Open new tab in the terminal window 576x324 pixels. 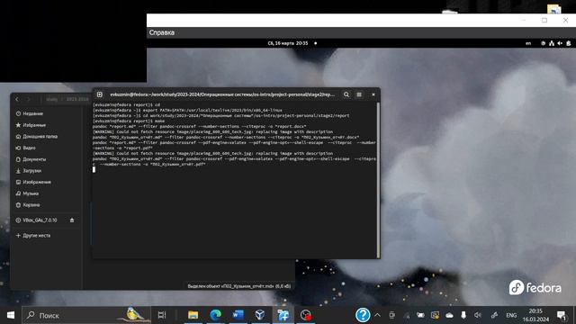[x=100, y=94]
